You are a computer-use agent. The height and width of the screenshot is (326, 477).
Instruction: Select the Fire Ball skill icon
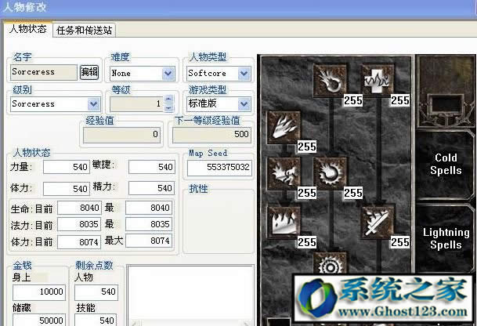pos(328,172)
